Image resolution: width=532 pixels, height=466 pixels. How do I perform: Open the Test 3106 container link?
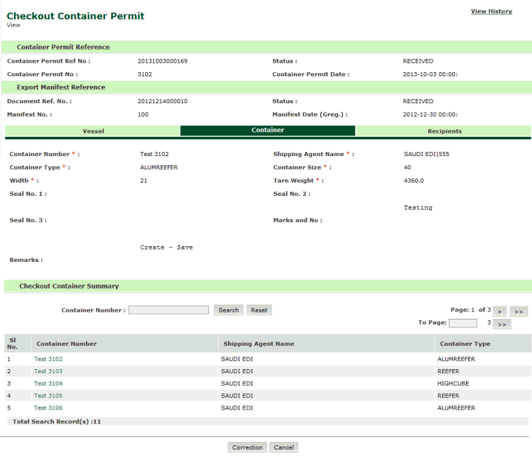[x=48, y=408]
